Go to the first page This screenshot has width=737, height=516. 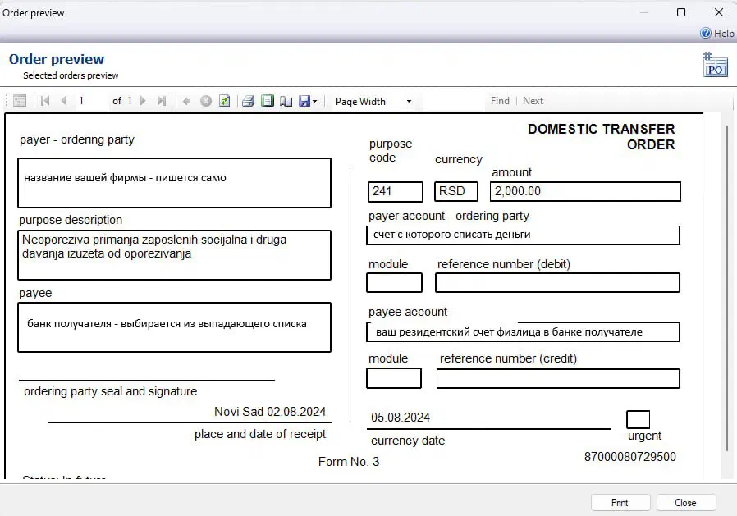tap(44, 101)
